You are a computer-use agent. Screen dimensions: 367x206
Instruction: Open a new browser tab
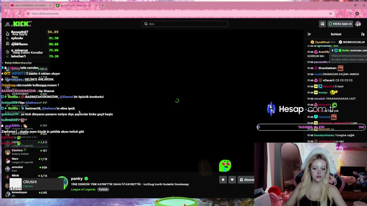(x=103, y=5)
